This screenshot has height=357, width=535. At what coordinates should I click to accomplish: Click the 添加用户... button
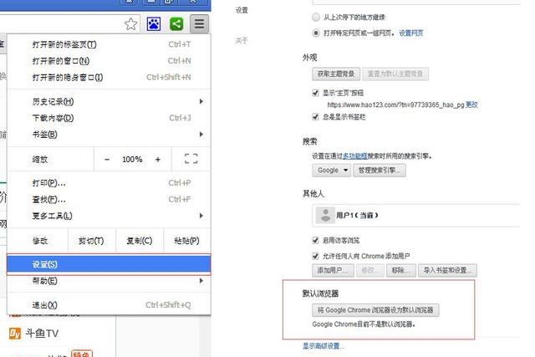(x=333, y=270)
